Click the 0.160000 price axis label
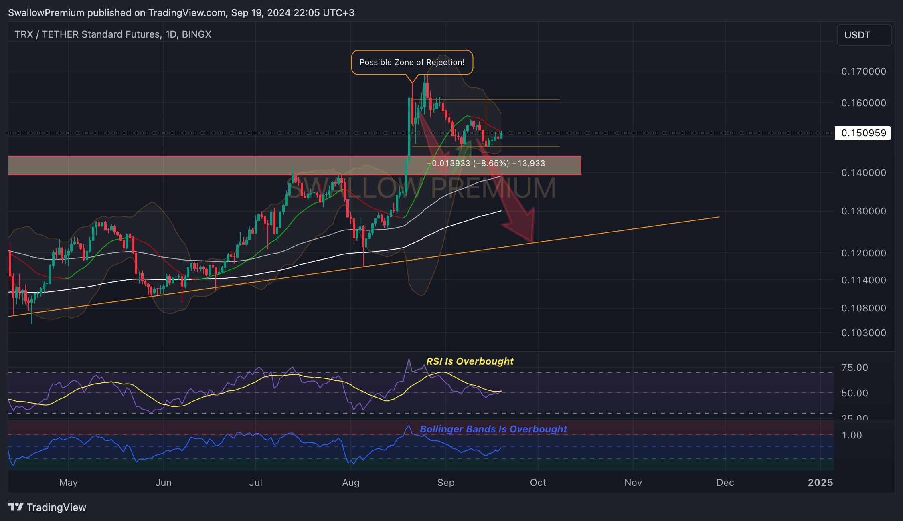The image size is (903, 521). click(x=864, y=103)
